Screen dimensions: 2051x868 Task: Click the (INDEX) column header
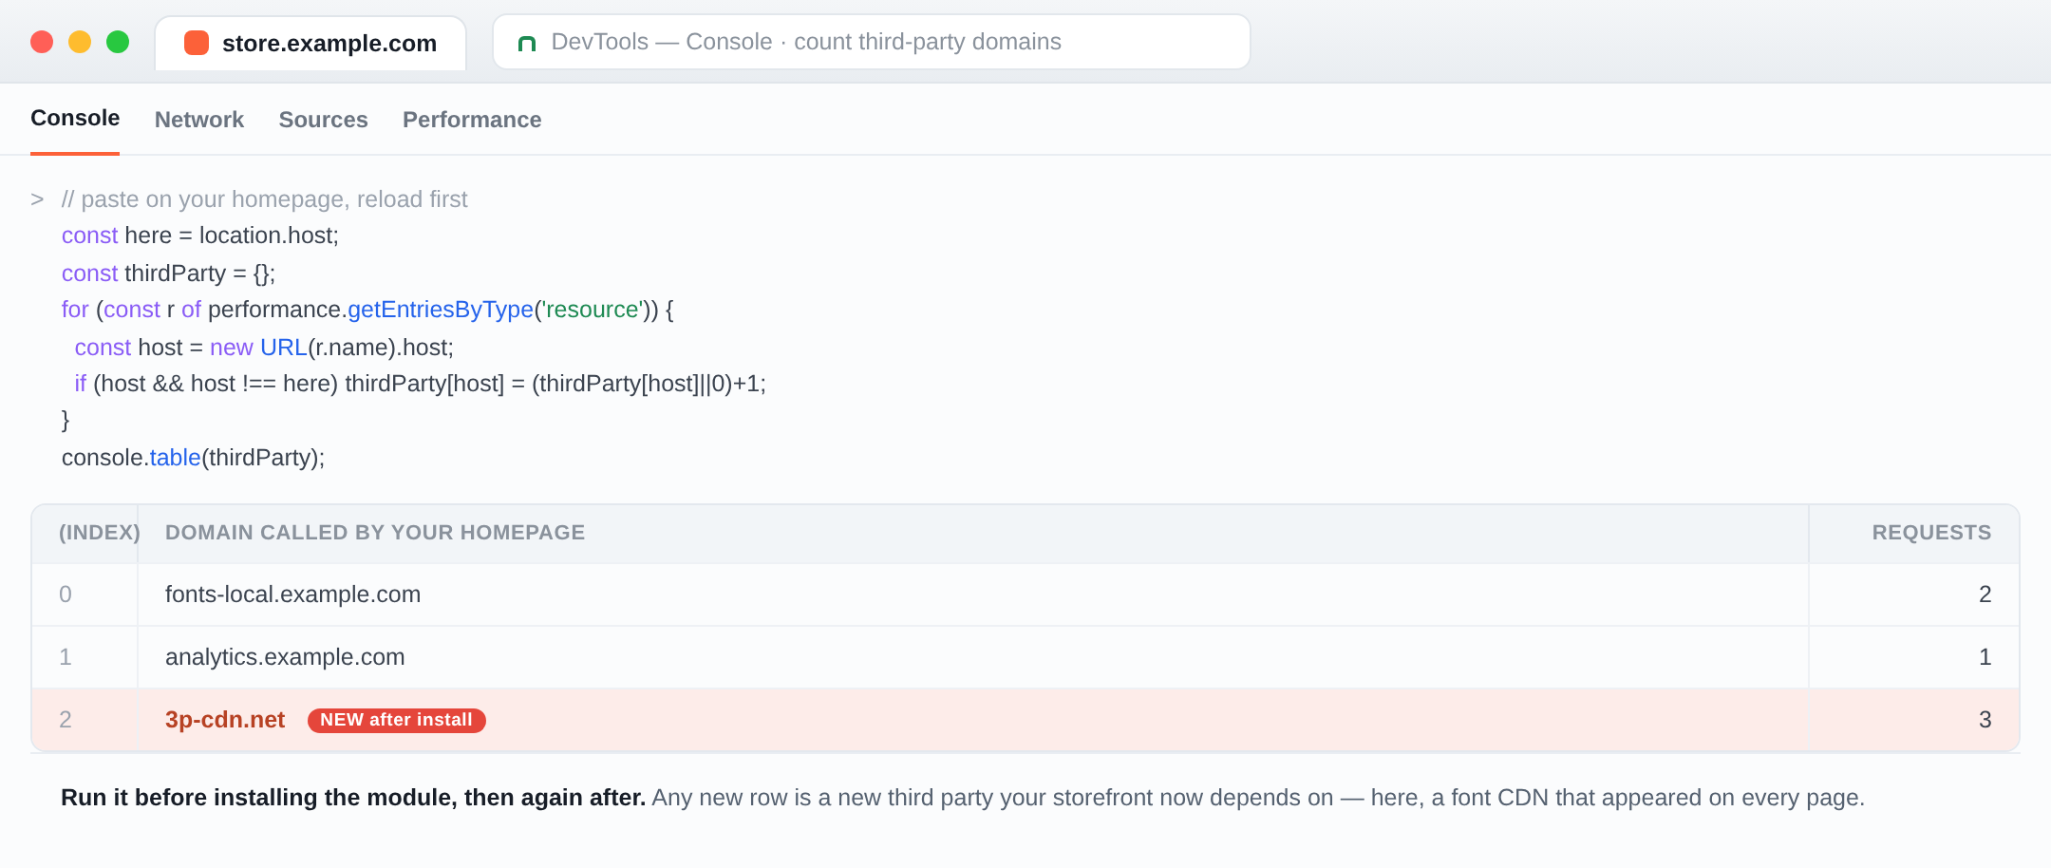(x=99, y=533)
